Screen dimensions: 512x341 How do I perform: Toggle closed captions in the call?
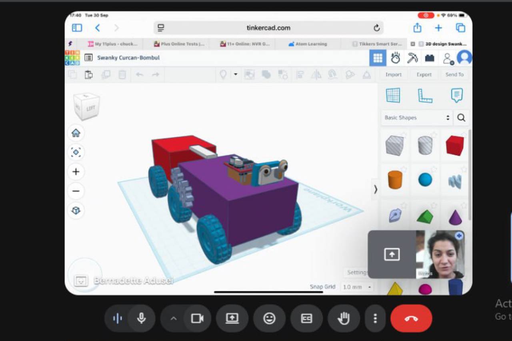[306, 318]
